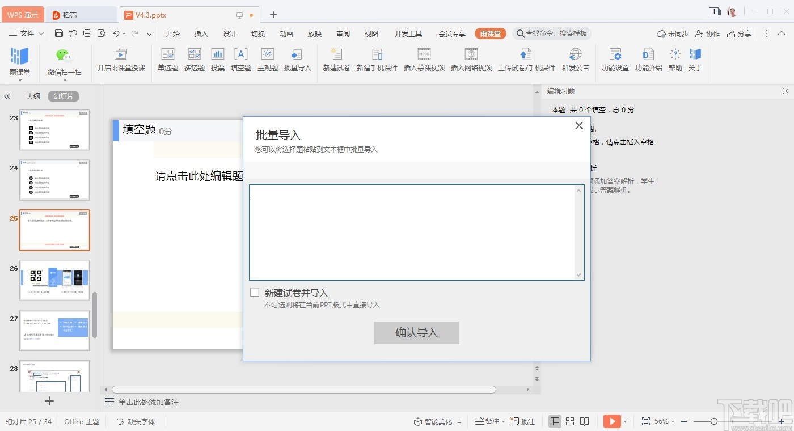Click the 微信扫一扫 WeChat scan icon
This screenshot has height=431, width=794.
click(64, 56)
